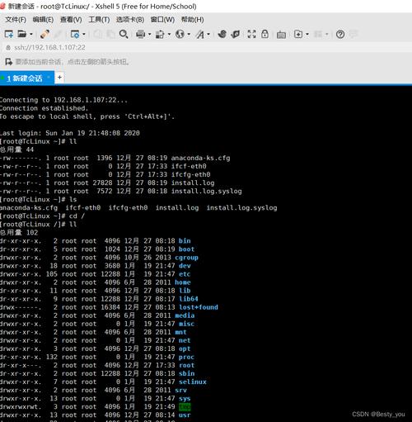
Task: Click the Font icon
Action: (x=200, y=35)
